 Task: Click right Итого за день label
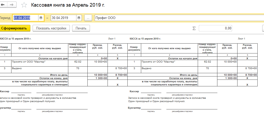click(189, 75)
